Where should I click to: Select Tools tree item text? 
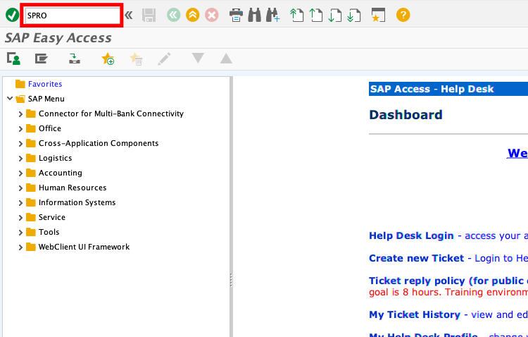coord(49,232)
